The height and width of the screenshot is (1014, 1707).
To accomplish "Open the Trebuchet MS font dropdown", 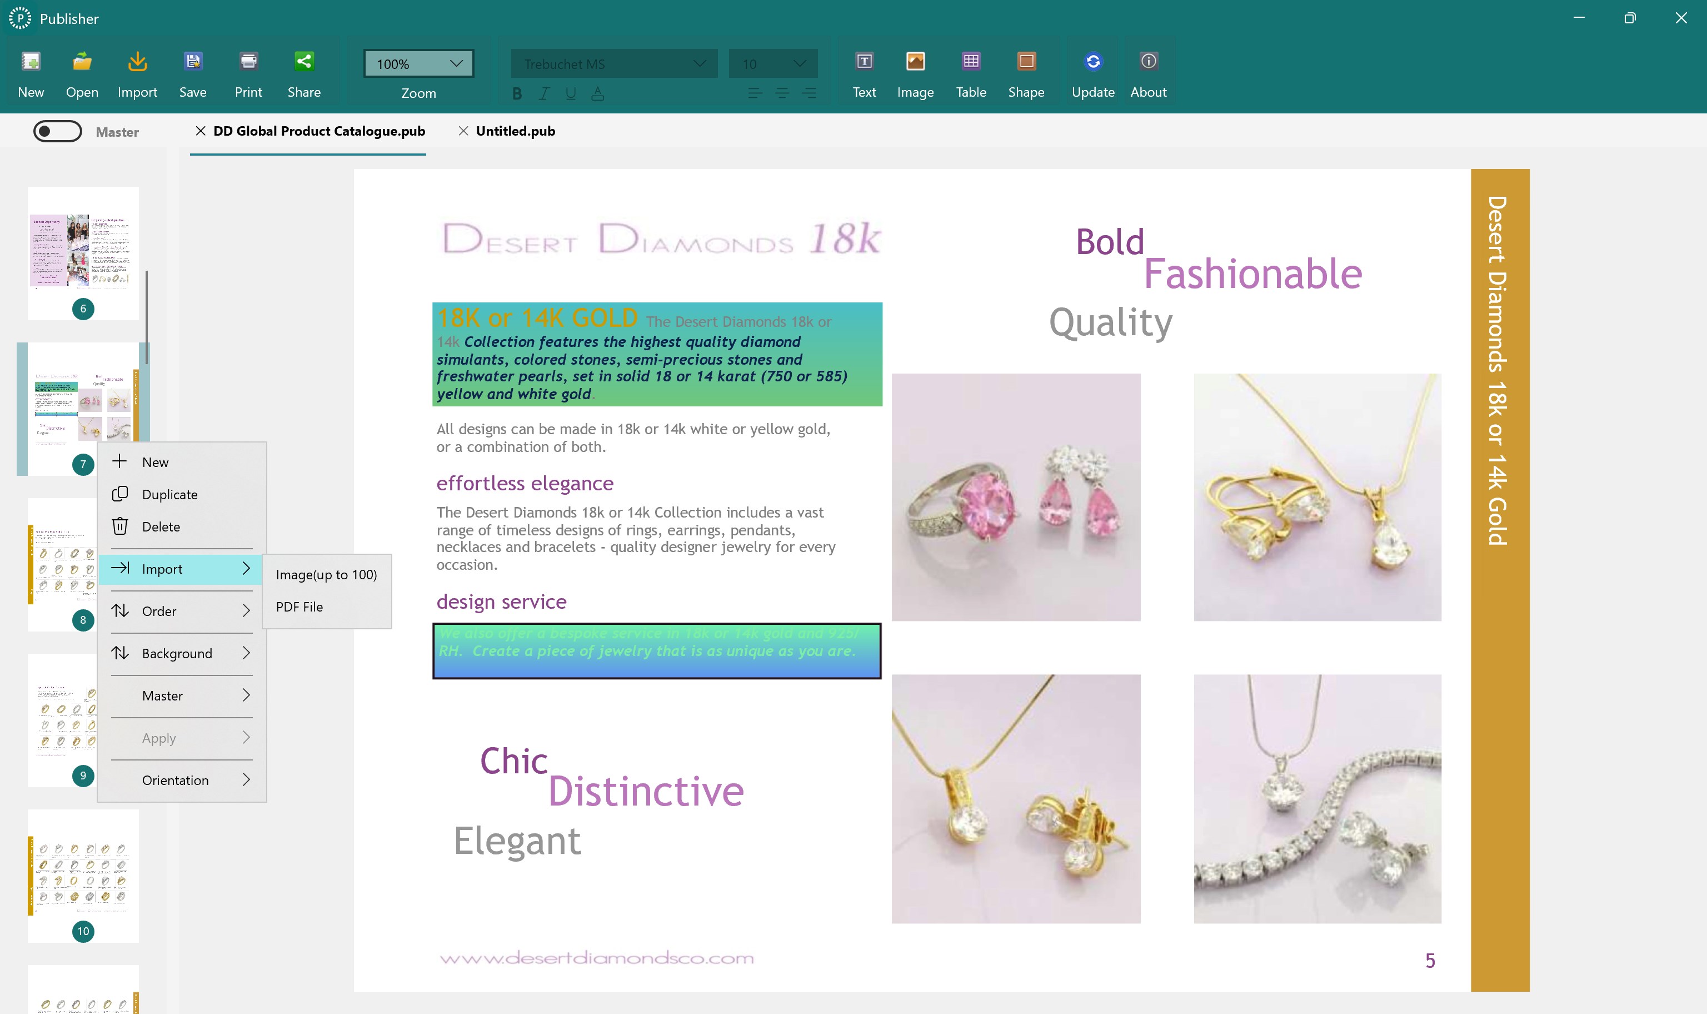I will (613, 63).
